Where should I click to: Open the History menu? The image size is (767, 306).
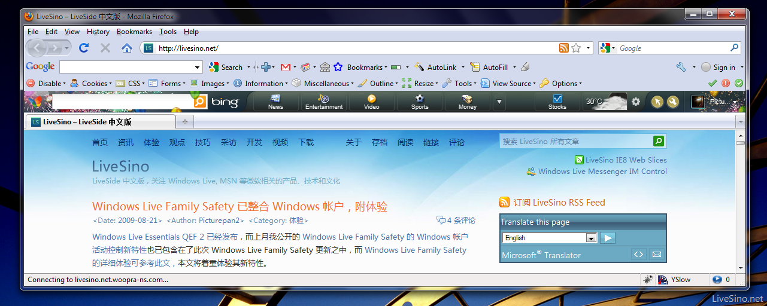point(98,32)
